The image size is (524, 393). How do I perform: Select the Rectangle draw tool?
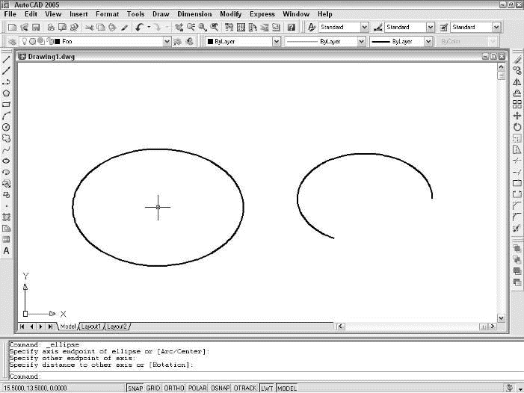click(x=7, y=105)
